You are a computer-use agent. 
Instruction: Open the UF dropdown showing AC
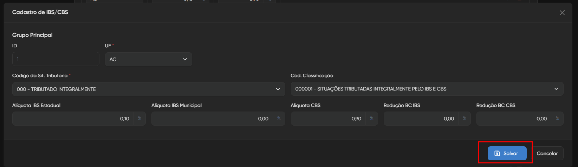point(148,59)
